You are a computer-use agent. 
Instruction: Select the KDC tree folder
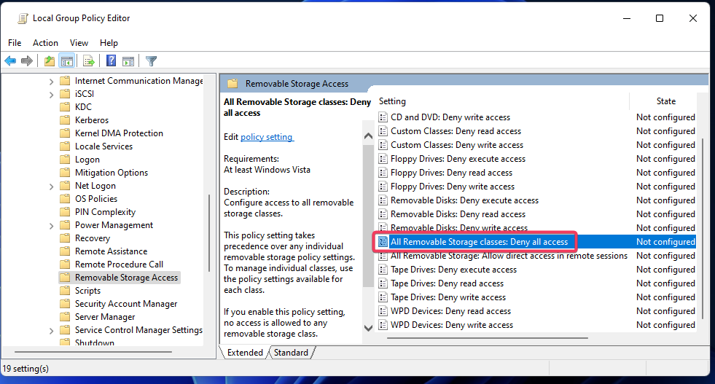click(x=83, y=106)
